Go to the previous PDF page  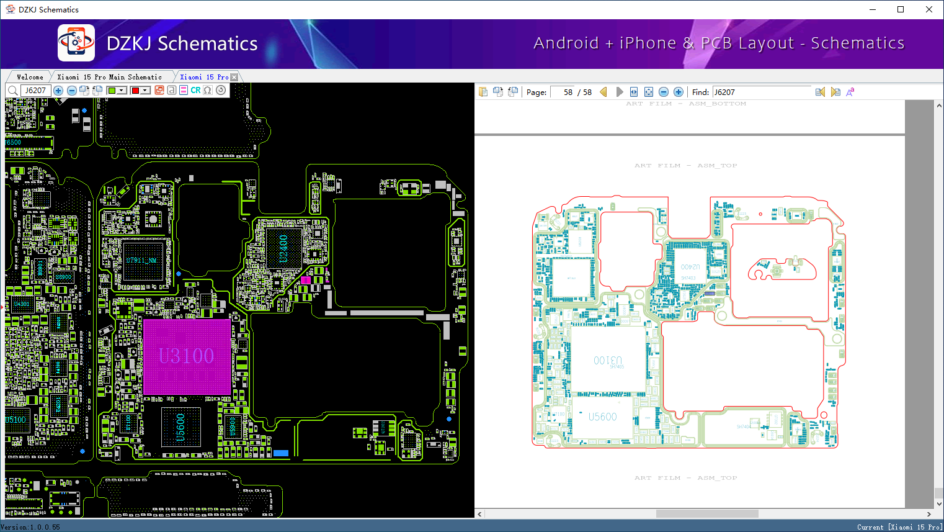[603, 92]
